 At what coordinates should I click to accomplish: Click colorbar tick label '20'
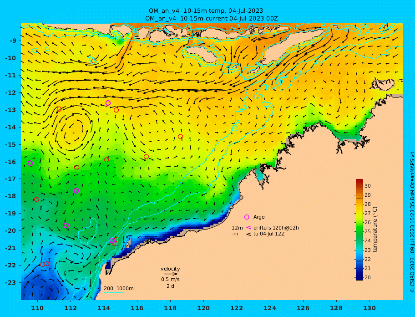(368, 277)
